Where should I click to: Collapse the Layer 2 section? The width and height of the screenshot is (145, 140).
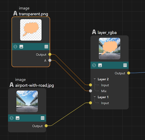click(x=95, y=79)
